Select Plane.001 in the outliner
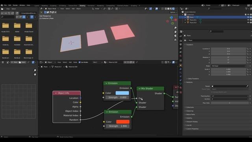This screenshot has height=142, width=252. pyautogui.click(x=193, y=20)
